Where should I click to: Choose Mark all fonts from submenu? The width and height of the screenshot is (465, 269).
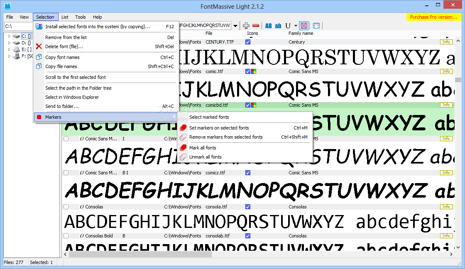[x=203, y=148]
